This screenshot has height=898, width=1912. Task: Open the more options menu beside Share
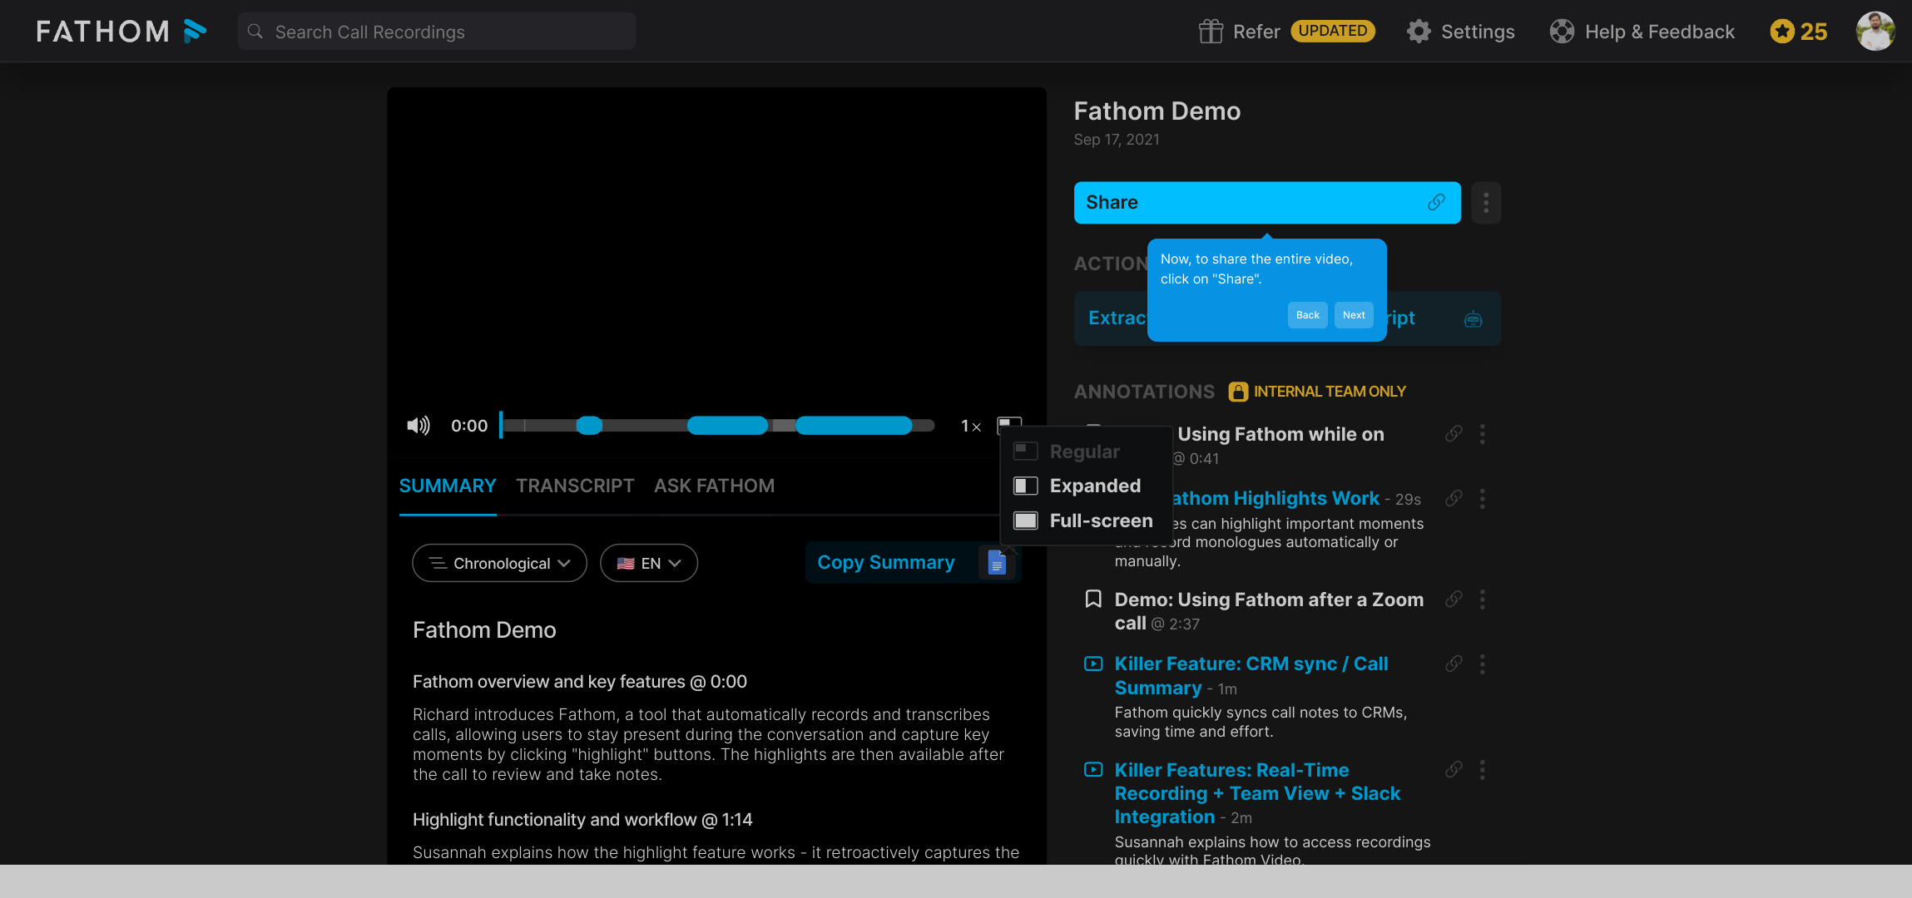[1486, 203]
